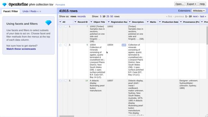208x117 pixels.
Task: Open the Permalink link
Action: pos(60,5)
